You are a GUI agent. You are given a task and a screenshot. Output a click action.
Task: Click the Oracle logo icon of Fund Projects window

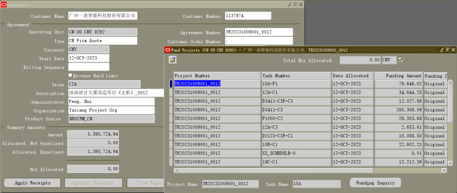[167, 50]
